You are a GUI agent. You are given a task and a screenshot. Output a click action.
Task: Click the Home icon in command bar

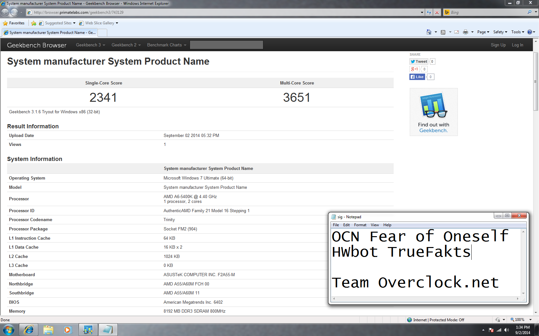point(429,32)
